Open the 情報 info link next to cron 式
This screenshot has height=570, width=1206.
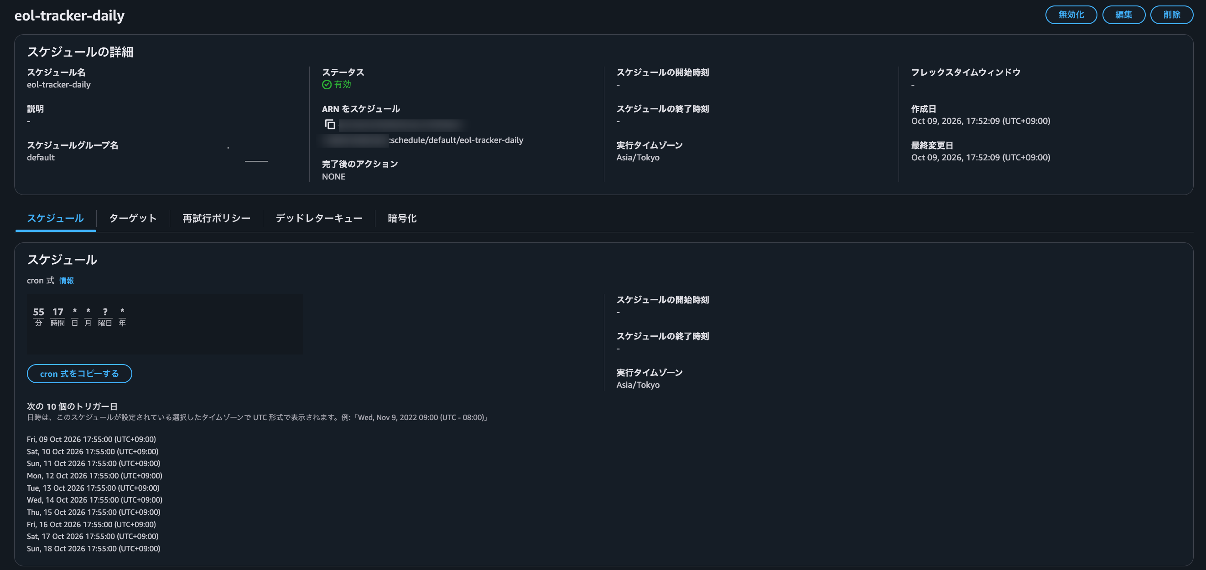coord(67,281)
